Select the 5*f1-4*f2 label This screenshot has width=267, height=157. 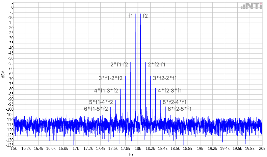(x=101, y=102)
